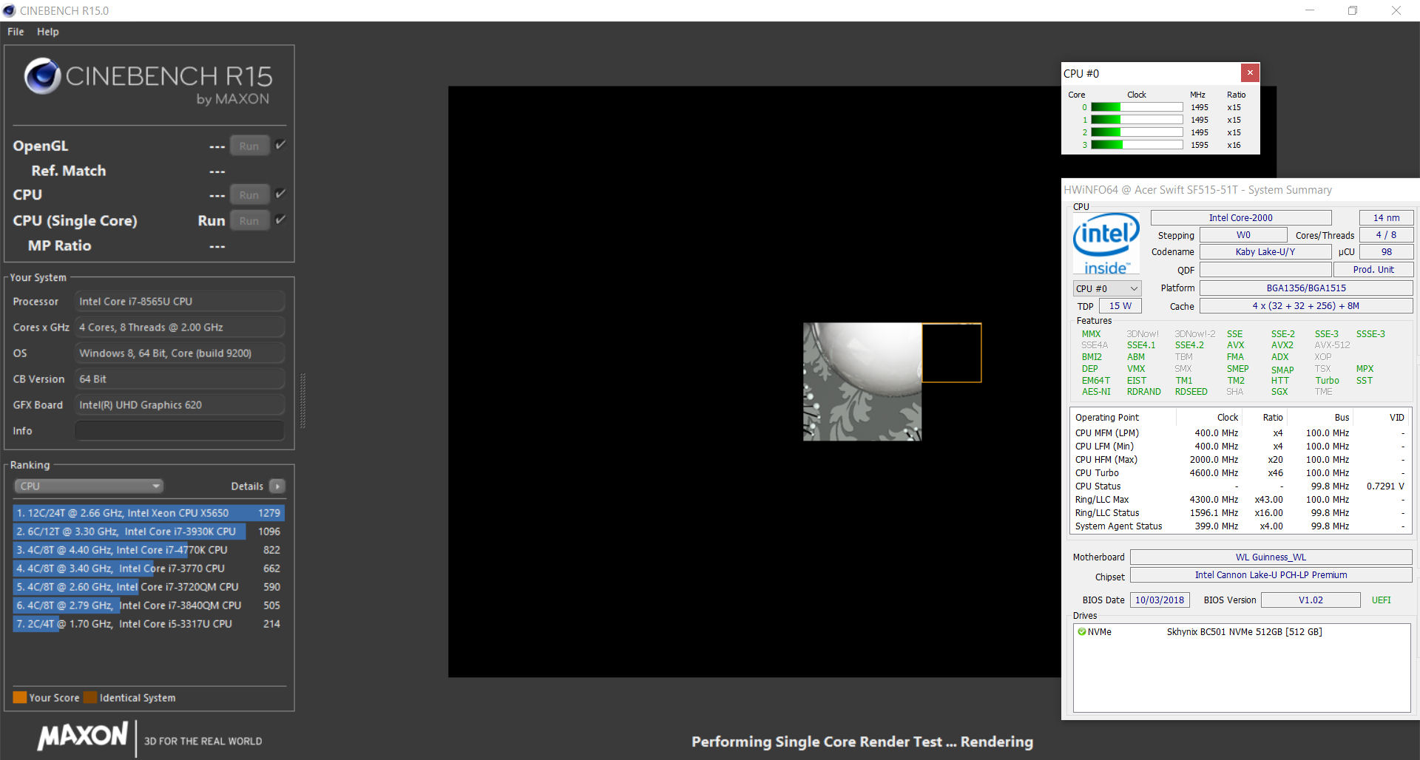Click the Cinebench R15 logo
Image resolution: width=1420 pixels, height=760 pixels.
point(149,81)
